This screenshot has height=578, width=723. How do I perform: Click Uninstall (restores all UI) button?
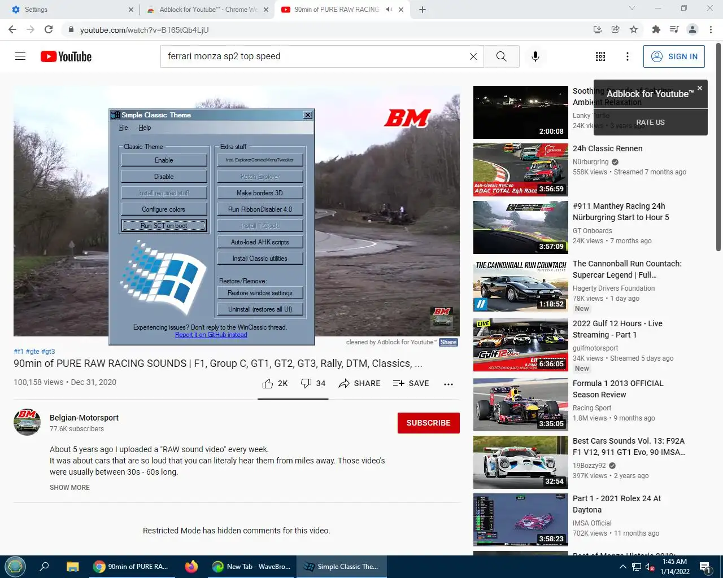click(260, 309)
